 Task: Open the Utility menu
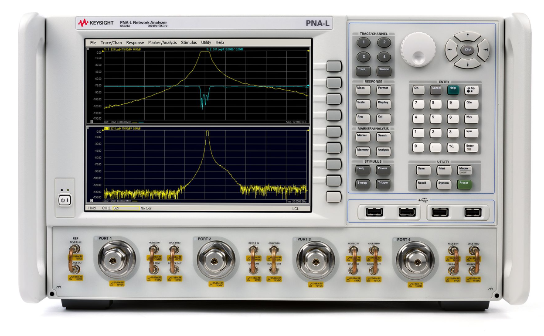click(x=206, y=43)
